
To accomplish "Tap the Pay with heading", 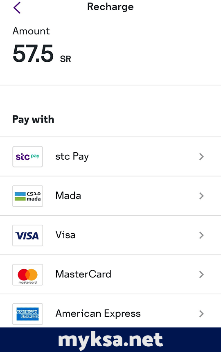I will tap(33, 119).
